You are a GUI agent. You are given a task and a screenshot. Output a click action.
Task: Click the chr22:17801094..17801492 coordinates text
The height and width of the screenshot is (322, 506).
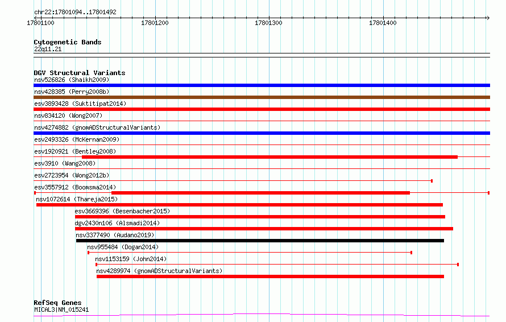click(x=75, y=13)
